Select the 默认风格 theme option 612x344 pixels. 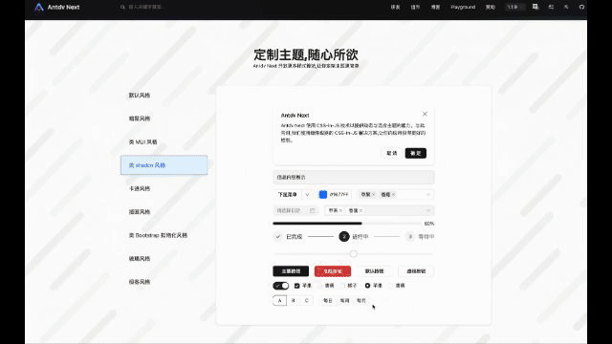(x=164, y=96)
